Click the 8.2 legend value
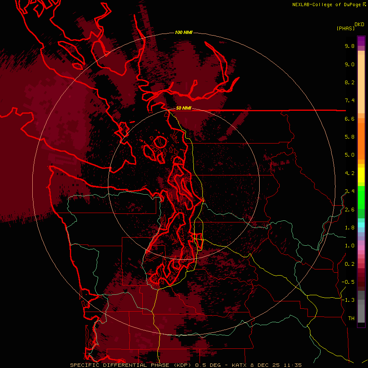This screenshot has width=368, height=368. coord(350,82)
